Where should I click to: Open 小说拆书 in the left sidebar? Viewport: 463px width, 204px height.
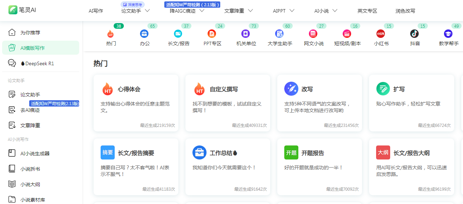tap(30, 169)
